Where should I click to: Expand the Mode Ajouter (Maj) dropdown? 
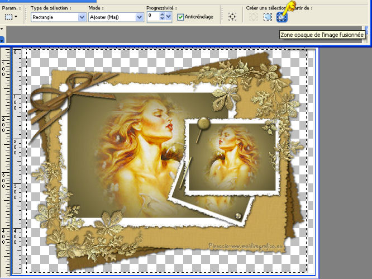click(x=140, y=17)
